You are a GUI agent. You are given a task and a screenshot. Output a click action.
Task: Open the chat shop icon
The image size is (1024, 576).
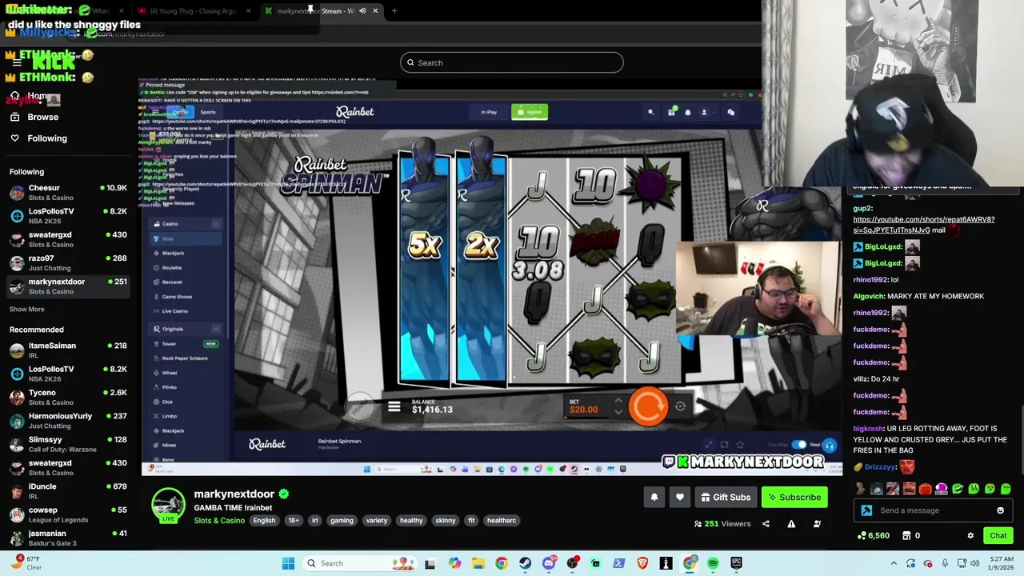tap(906, 536)
